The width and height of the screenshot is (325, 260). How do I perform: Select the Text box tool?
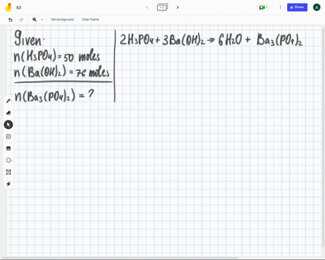click(8, 172)
